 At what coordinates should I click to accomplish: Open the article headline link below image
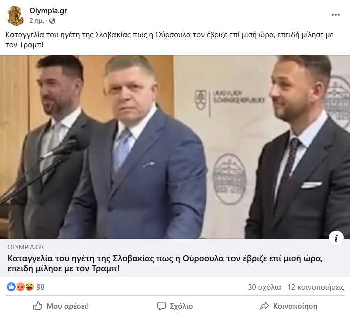(x=165, y=263)
